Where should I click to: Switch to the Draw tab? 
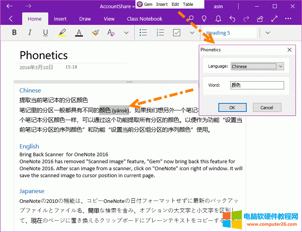[85, 19]
